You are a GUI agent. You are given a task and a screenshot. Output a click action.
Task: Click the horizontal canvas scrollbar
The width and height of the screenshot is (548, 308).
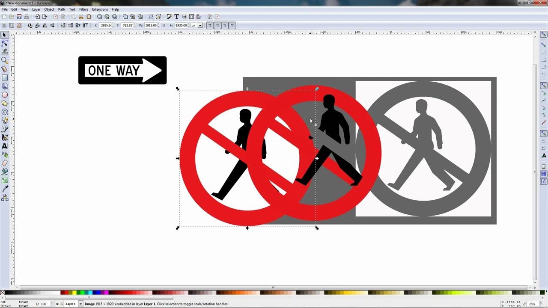pos(273,287)
